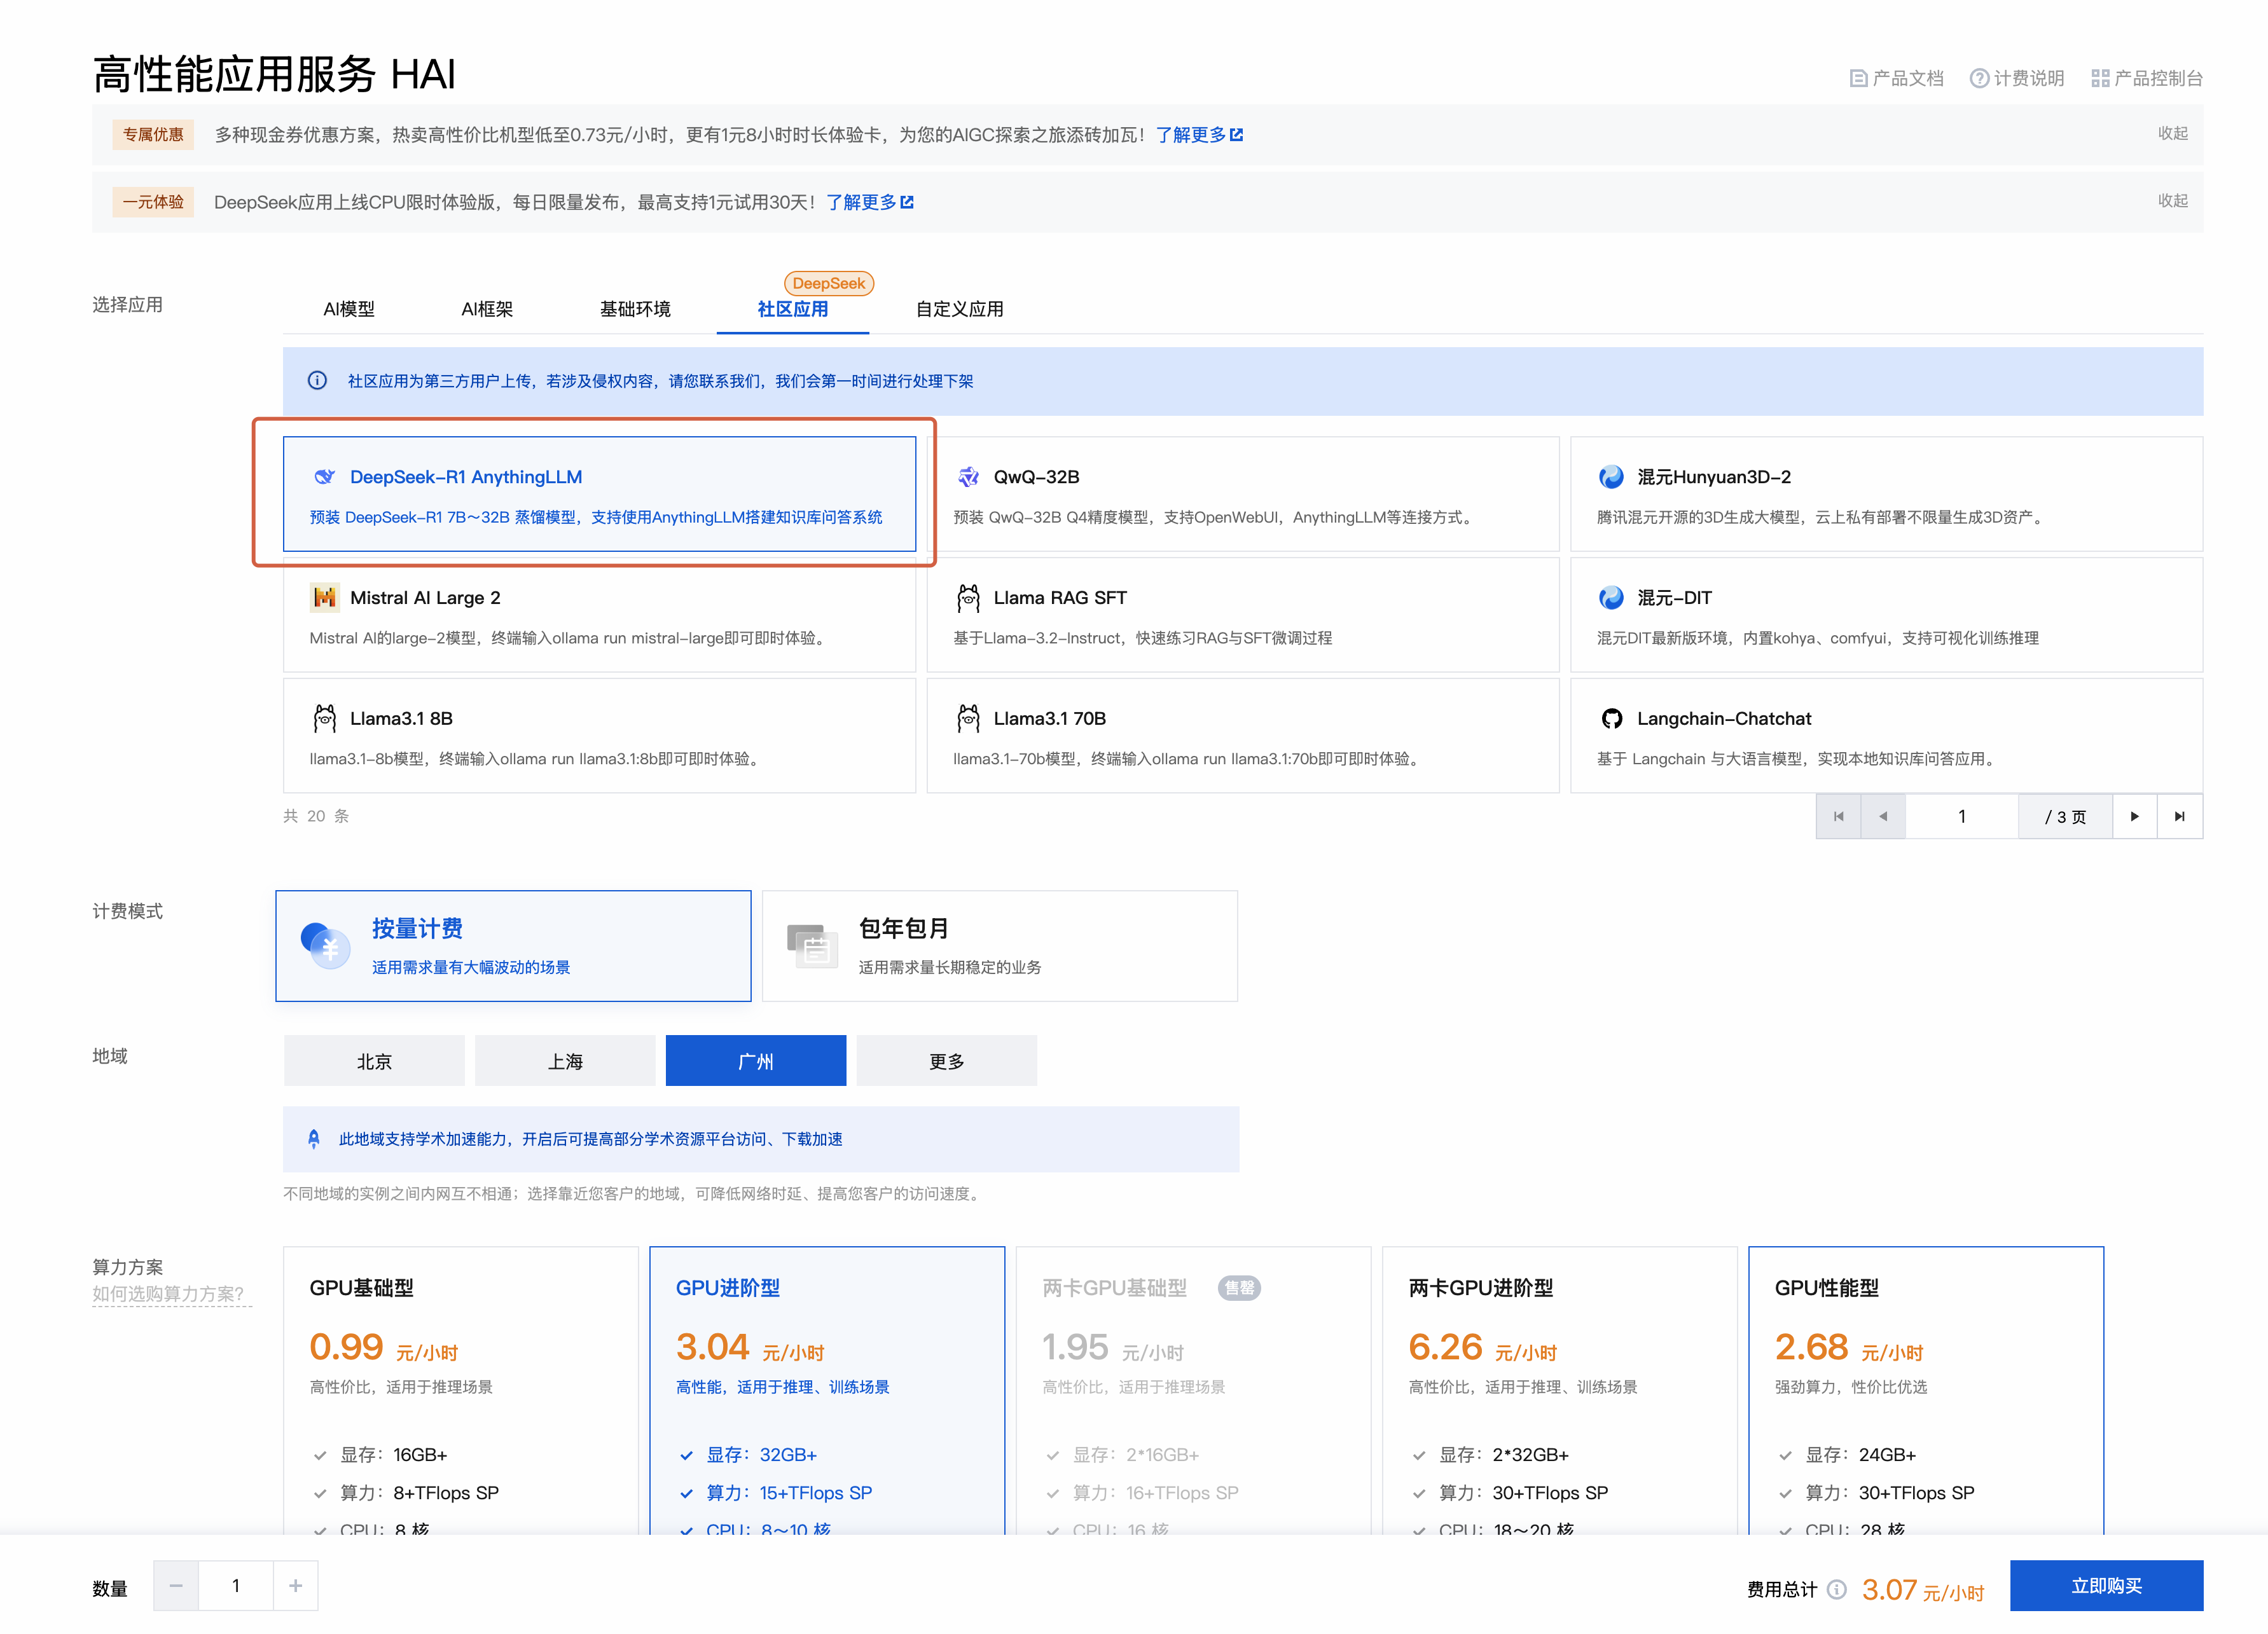Jump to the last page of applications
Image resolution: width=2268 pixels, height=1634 pixels.
point(2179,816)
